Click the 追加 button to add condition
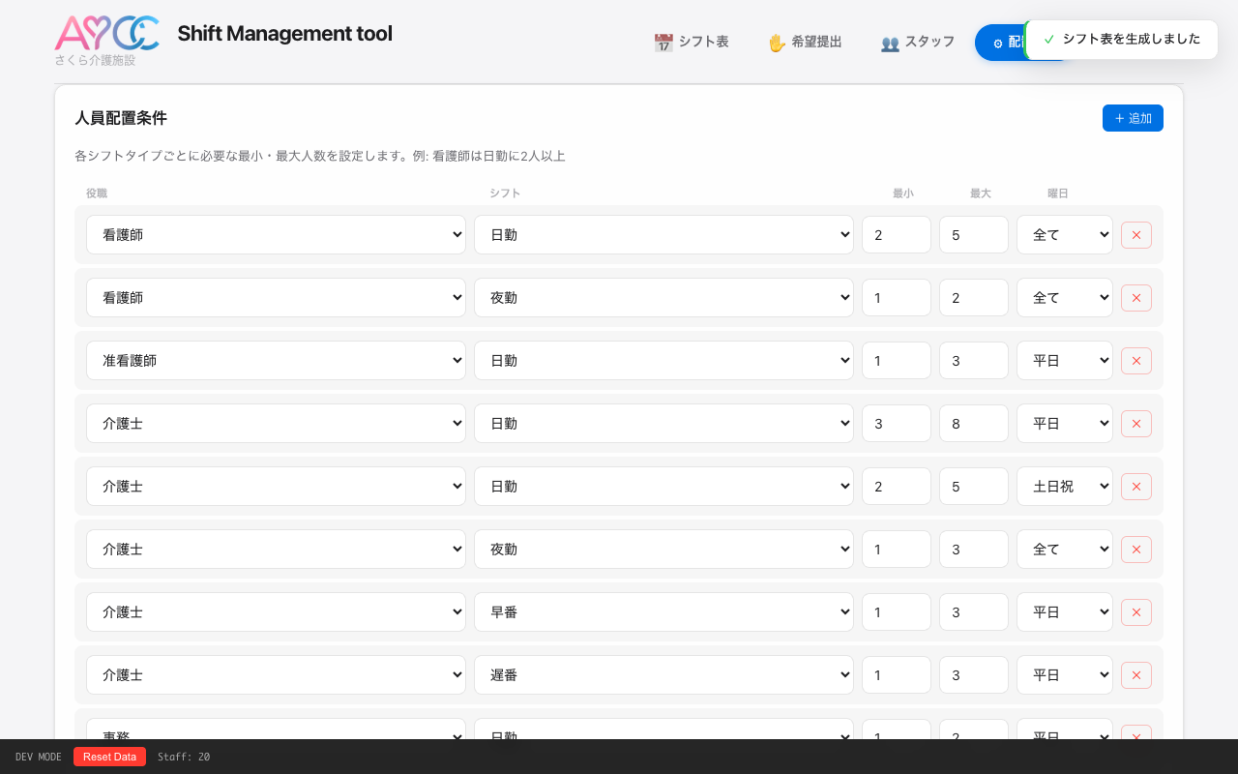Viewport: 1238px width, 774px height. 1132,118
